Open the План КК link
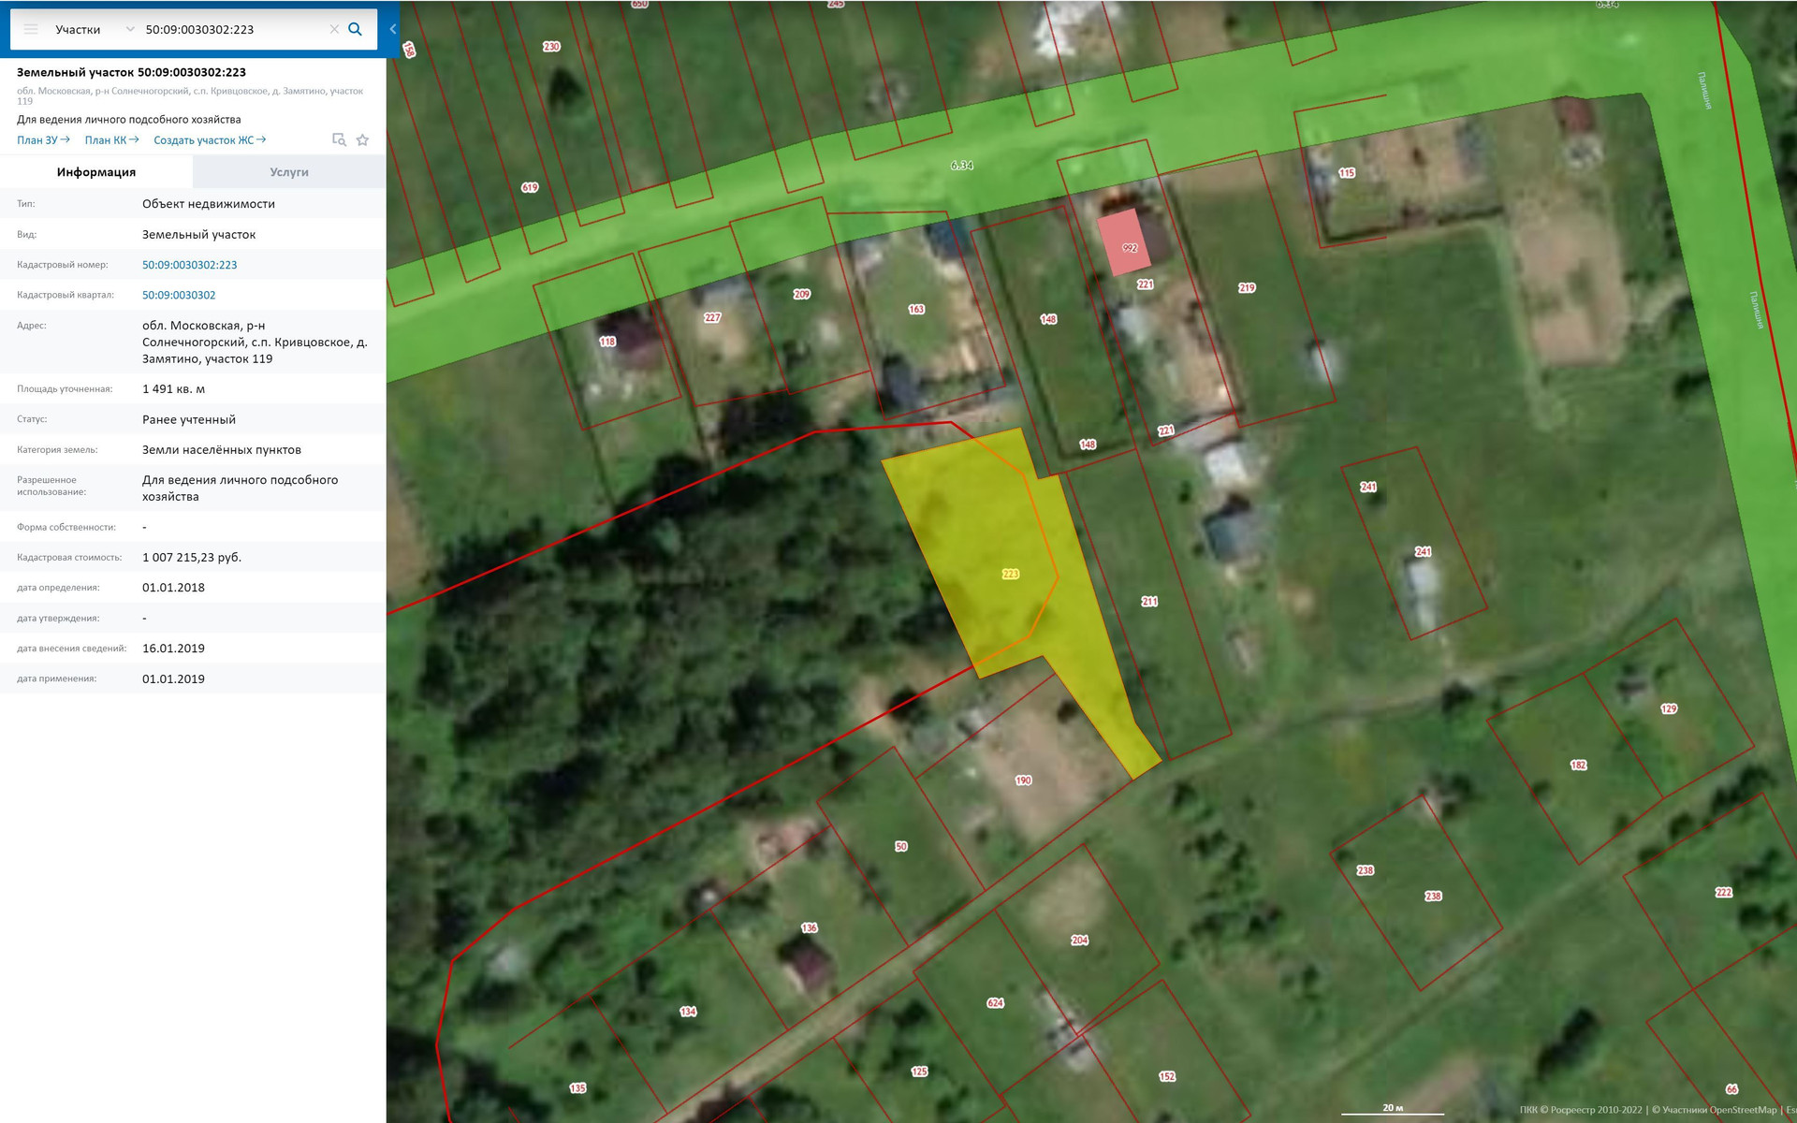Image resolution: width=1797 pixels, height=1123 pixels. [111, 140]
